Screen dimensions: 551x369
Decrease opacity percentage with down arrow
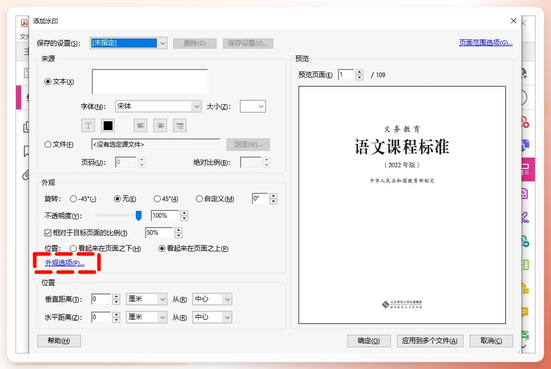point(184,218)
